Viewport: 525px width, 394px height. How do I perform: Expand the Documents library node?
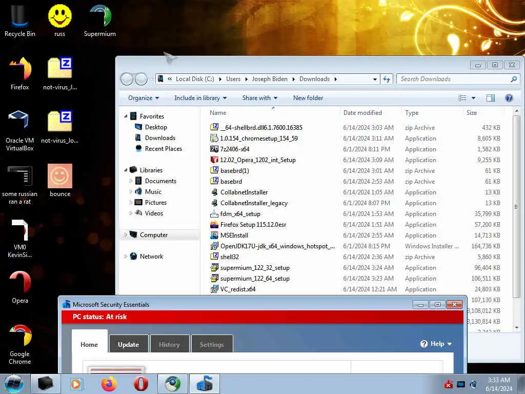(131, 181)
